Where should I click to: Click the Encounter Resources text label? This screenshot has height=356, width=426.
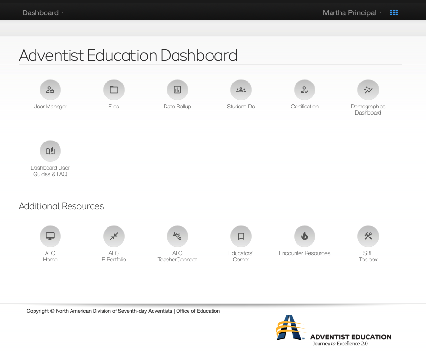click(x=304, y=253)
